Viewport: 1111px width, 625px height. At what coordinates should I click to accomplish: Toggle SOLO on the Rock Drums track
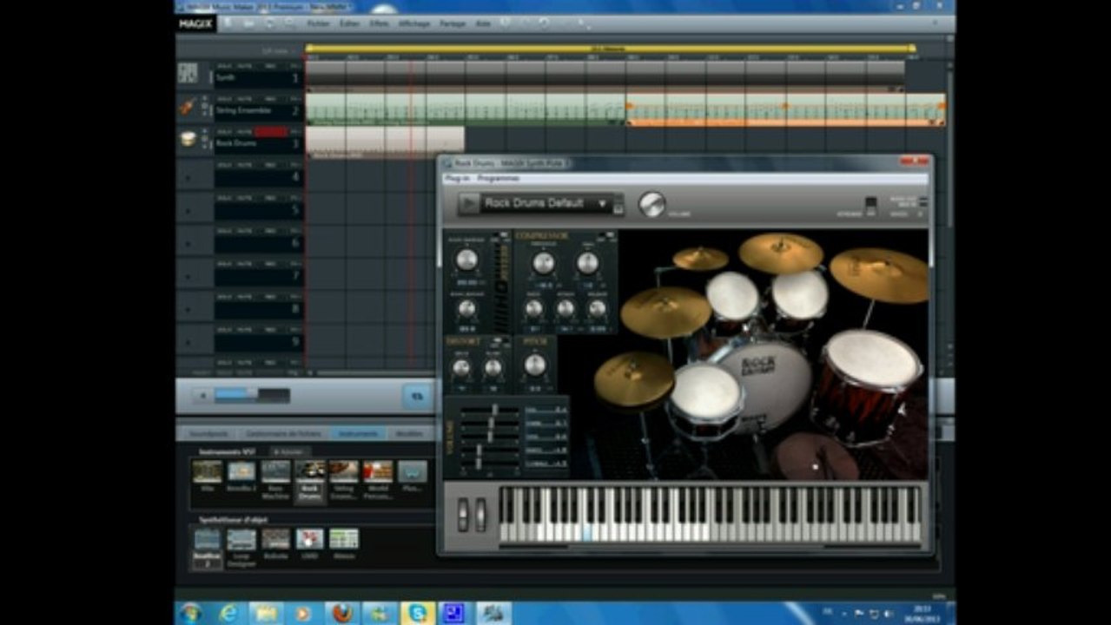click(224, 132)
